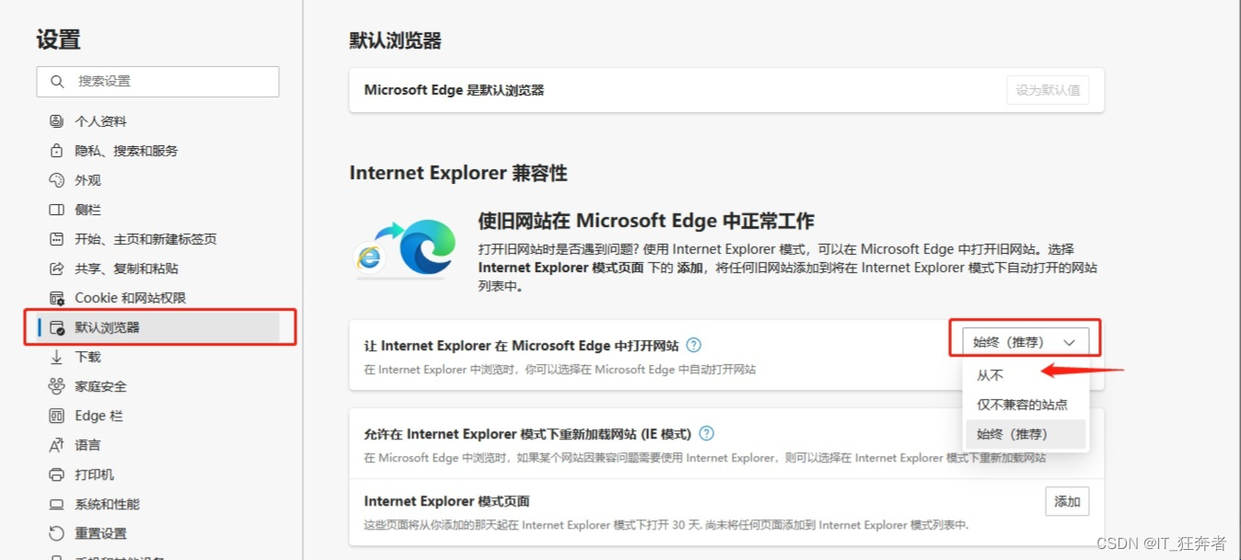The width and height of the screenshot is (1241, 560).
Task: Click help icon beside 允许在 IE 模式下重新加载网站
Action: [x=706, y=434]
